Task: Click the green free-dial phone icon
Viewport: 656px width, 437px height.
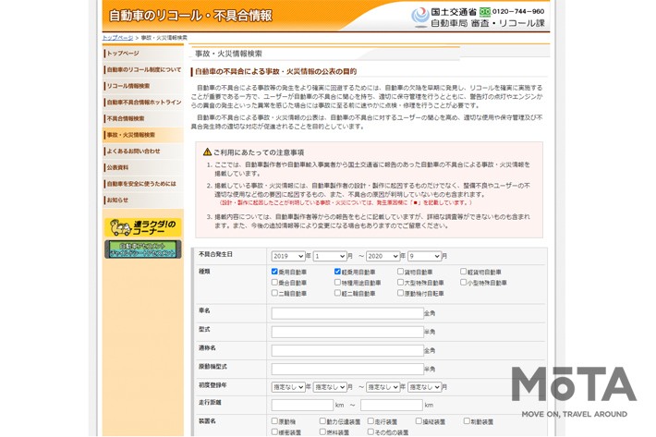Action: [x=485, y=11]
